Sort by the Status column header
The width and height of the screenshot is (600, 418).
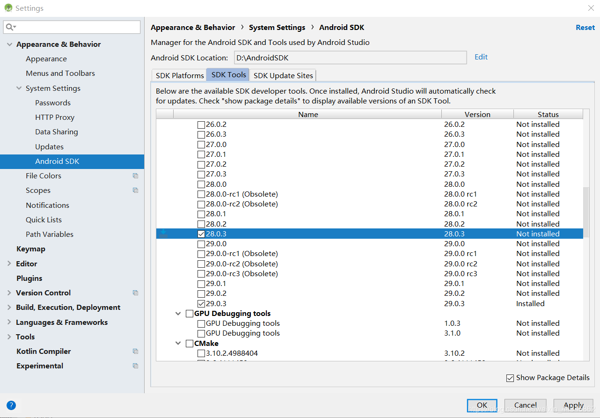(548, 114)
